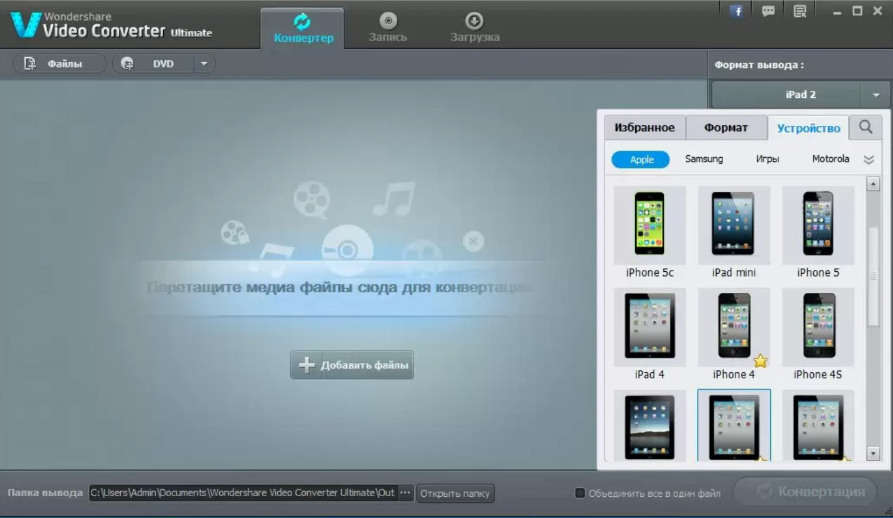Viewport: 893px width, 518px height.
Task: Select the Apple device category
Action: pos(641,160)
